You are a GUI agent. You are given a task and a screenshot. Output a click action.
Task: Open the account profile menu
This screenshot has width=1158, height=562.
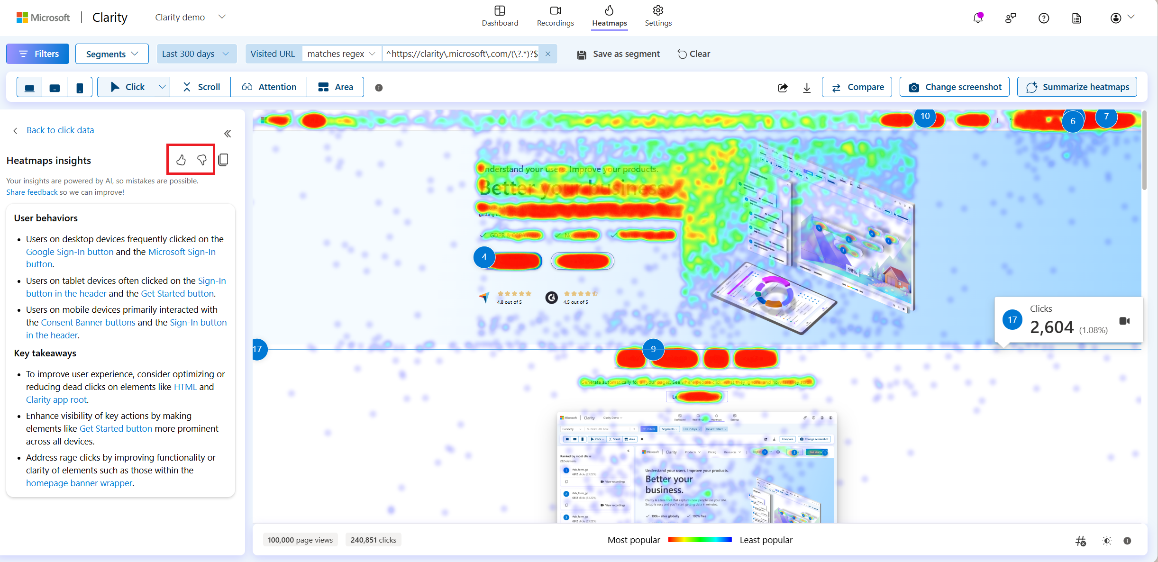[1122, 18]
